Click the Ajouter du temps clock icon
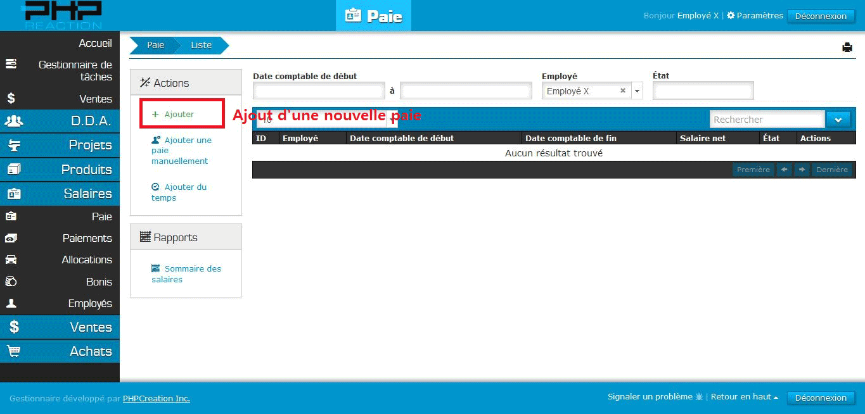The image size is (865, 414). [x=156, y=187]
